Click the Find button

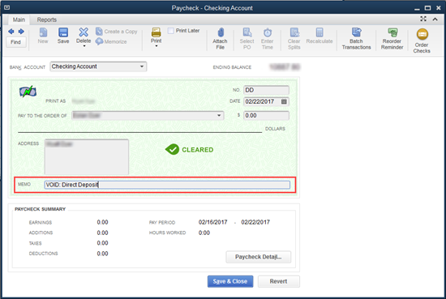tap(16, 42)
